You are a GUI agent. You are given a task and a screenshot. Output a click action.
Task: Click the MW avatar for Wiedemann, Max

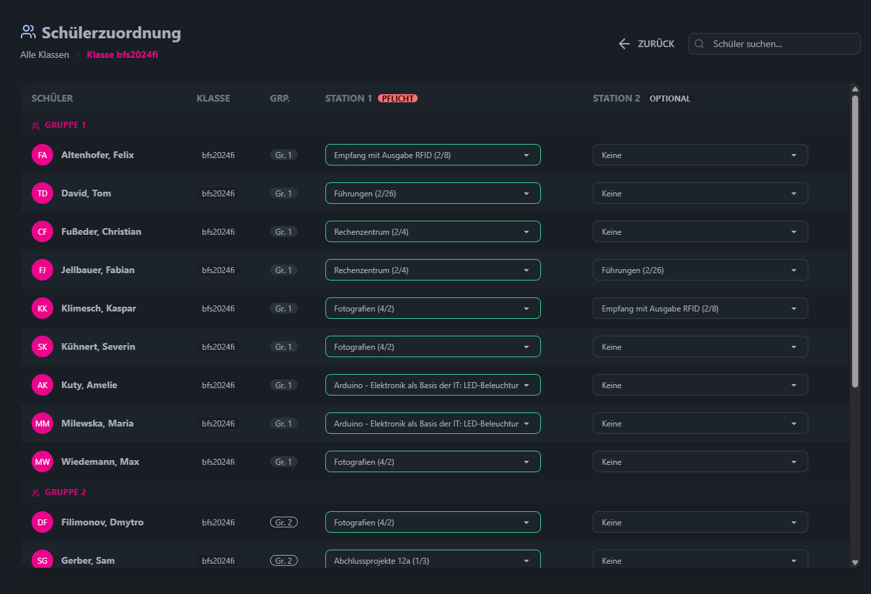click(x=42, y=462)
